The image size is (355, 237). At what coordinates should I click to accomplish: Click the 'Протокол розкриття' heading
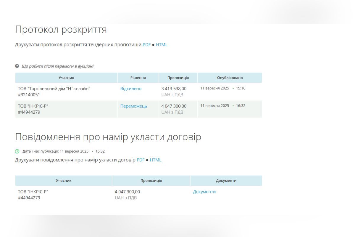click(61, 30)
